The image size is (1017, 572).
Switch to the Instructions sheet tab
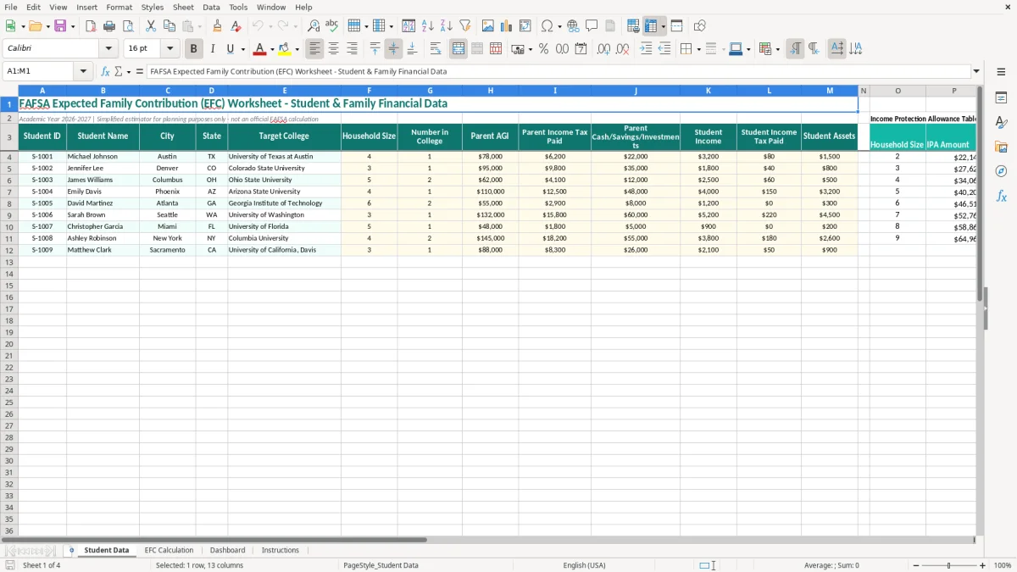[281, 550]
